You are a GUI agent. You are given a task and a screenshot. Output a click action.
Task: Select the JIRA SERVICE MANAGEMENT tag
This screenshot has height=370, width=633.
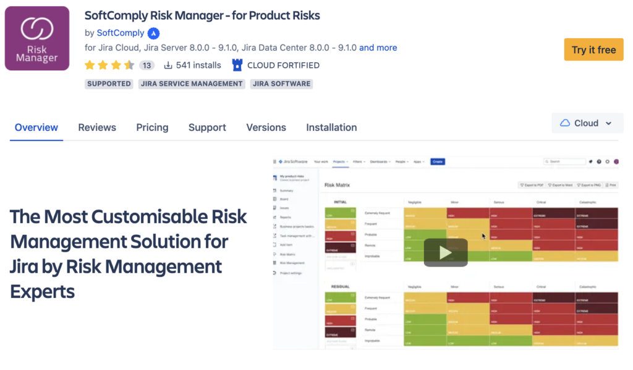pos(192,84)
